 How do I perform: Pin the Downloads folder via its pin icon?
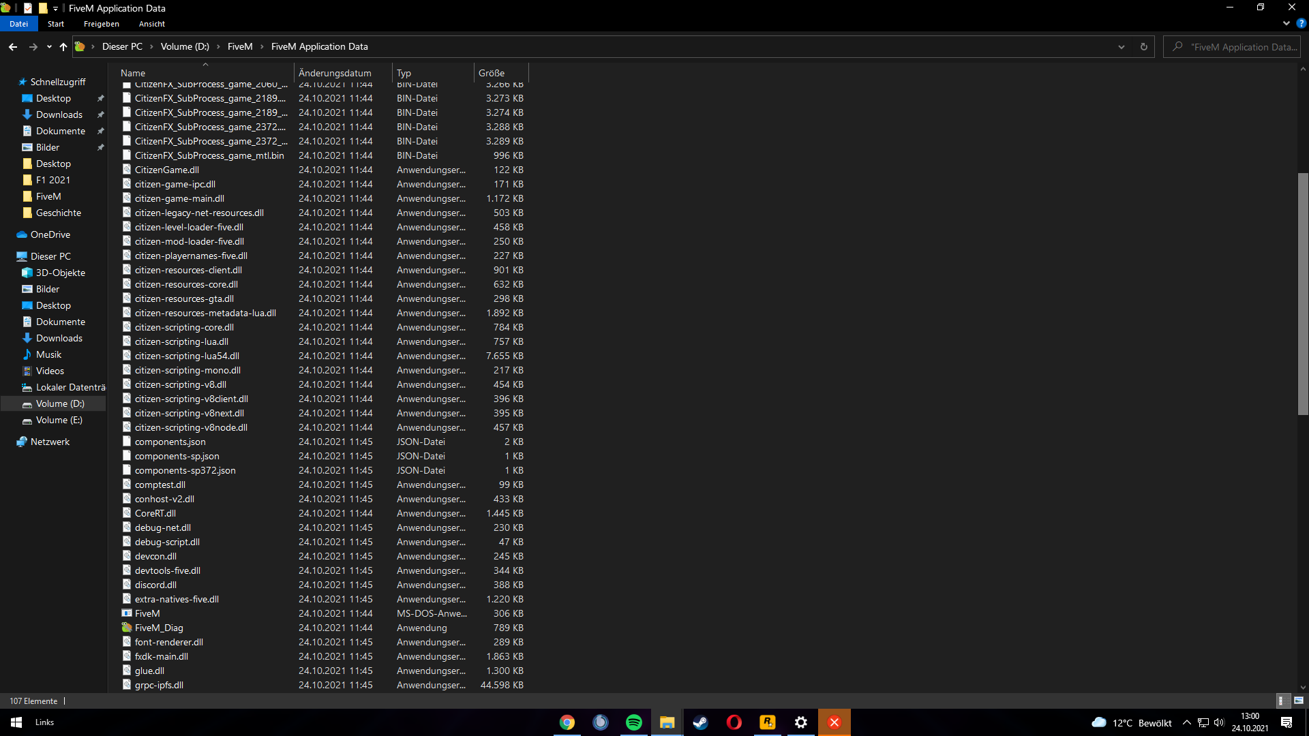(x=100, y=114)
